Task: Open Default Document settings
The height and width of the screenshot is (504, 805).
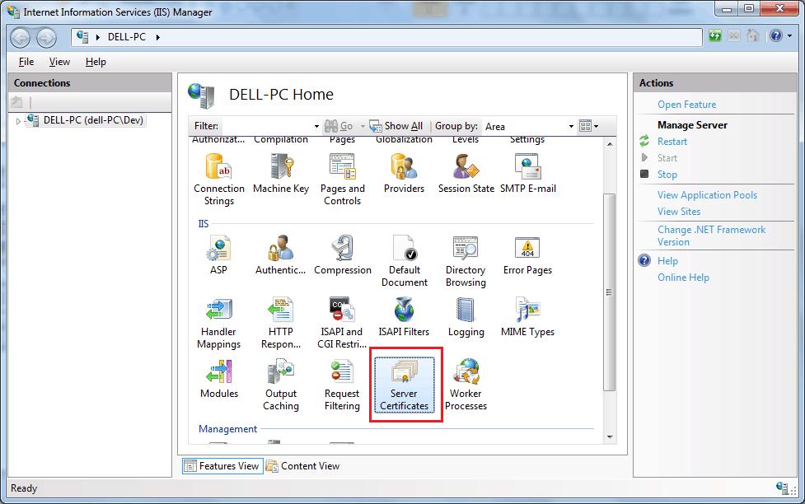Action: [405, 259]
